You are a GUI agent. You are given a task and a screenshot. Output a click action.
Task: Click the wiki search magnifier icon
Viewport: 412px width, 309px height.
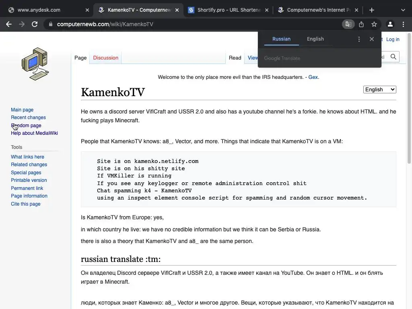[393, 57]
